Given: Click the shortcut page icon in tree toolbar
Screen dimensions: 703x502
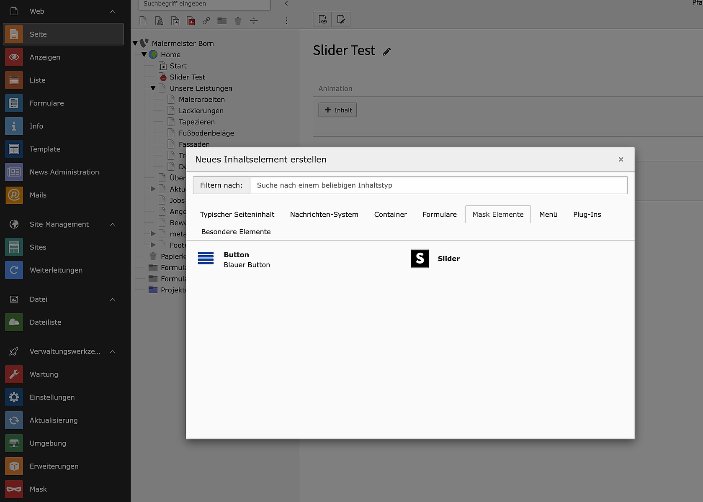Looking at the screenshot, I should pyautogui.click(x=175, y=21).
